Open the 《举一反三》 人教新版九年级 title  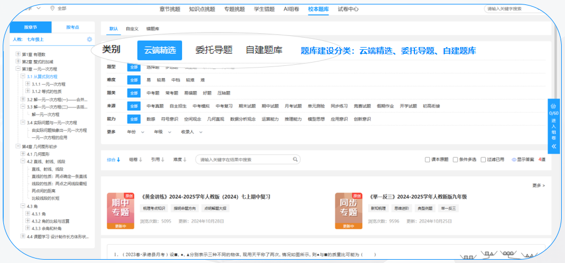pyautogui.click(x=418, y=197)
